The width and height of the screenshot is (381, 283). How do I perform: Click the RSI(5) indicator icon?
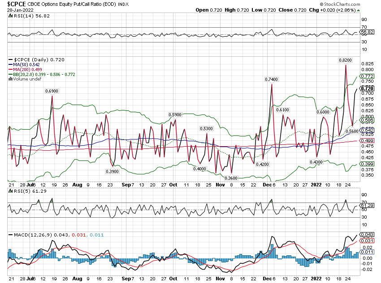click(x=10, y=191)
